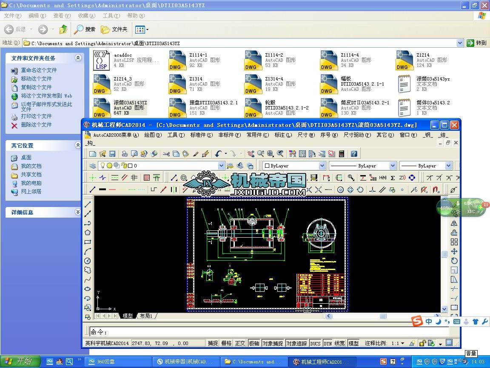Toggle 正交 ortho mode in status bar

click(x=240, y=343)
